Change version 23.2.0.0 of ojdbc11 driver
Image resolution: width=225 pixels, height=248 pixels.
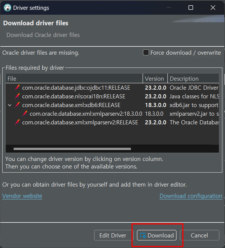point(155,87)
